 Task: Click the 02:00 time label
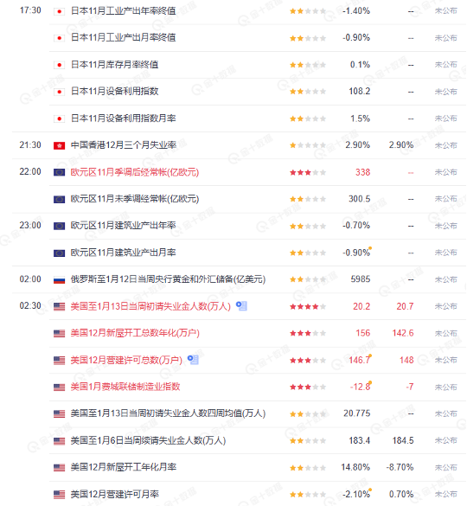[x=30, y=279]
